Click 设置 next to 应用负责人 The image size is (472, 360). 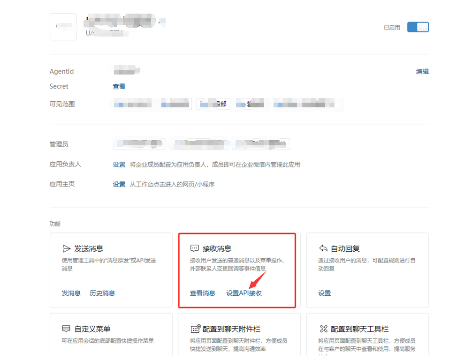[119, 165]
